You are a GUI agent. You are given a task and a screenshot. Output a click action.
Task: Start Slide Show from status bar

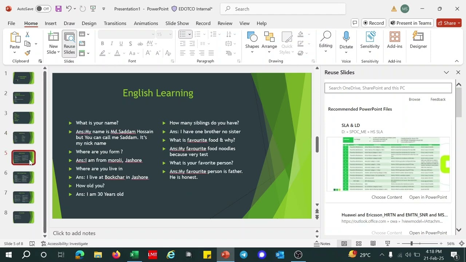[388, 243]
